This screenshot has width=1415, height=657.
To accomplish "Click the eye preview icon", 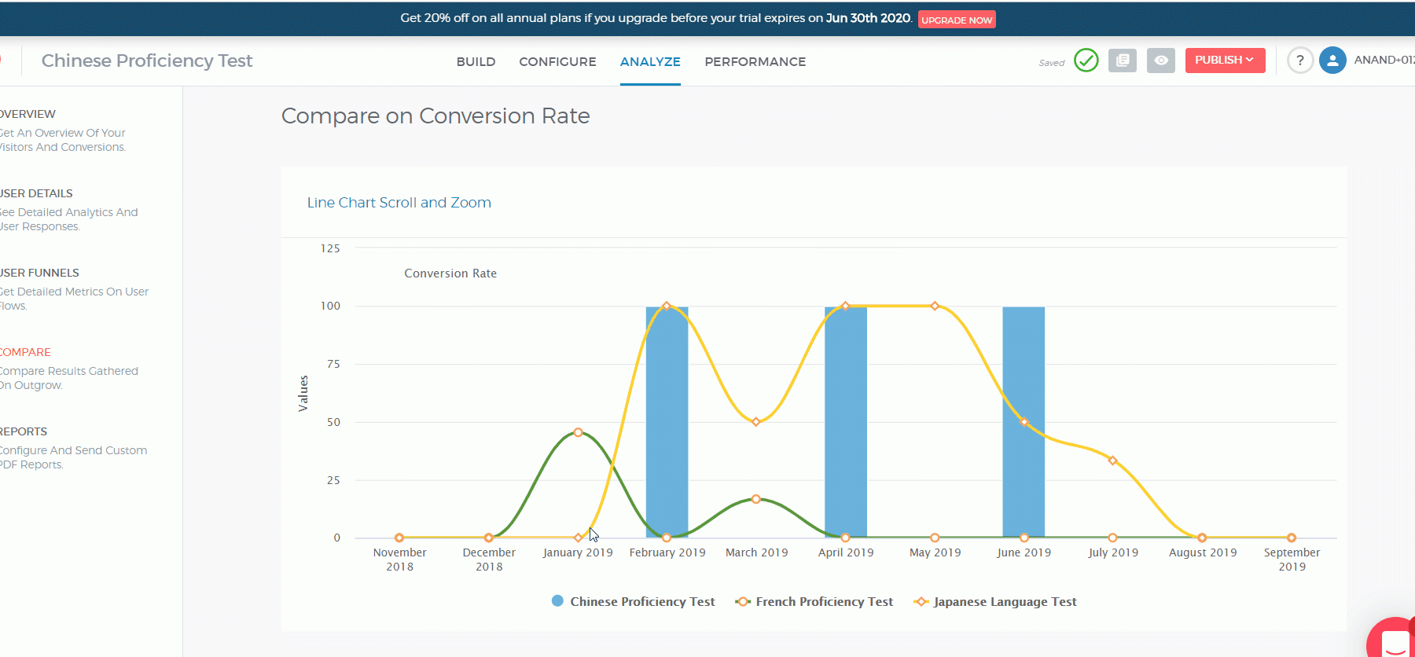I will pyautogui.click(x=1160, y=61).
